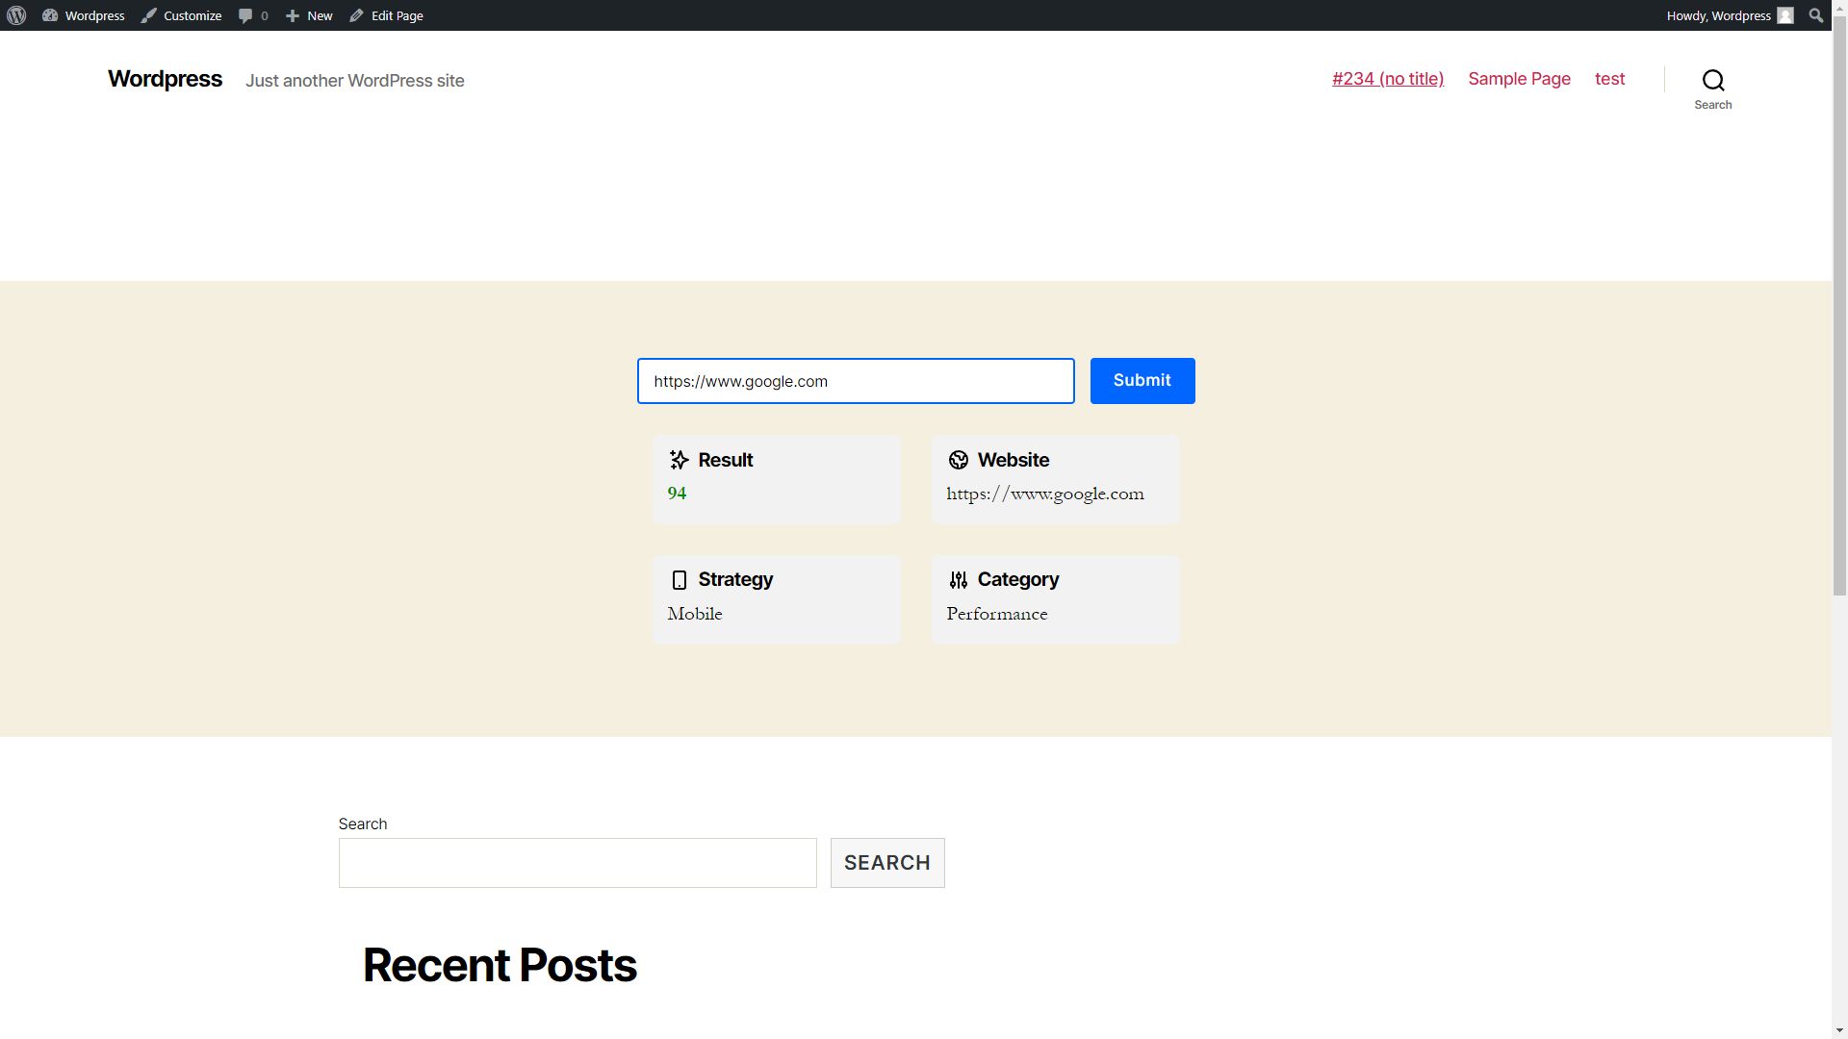This screenshot has width=1848, height=1039.
Task: Click the Website globe icon
Action: point(958,460)
